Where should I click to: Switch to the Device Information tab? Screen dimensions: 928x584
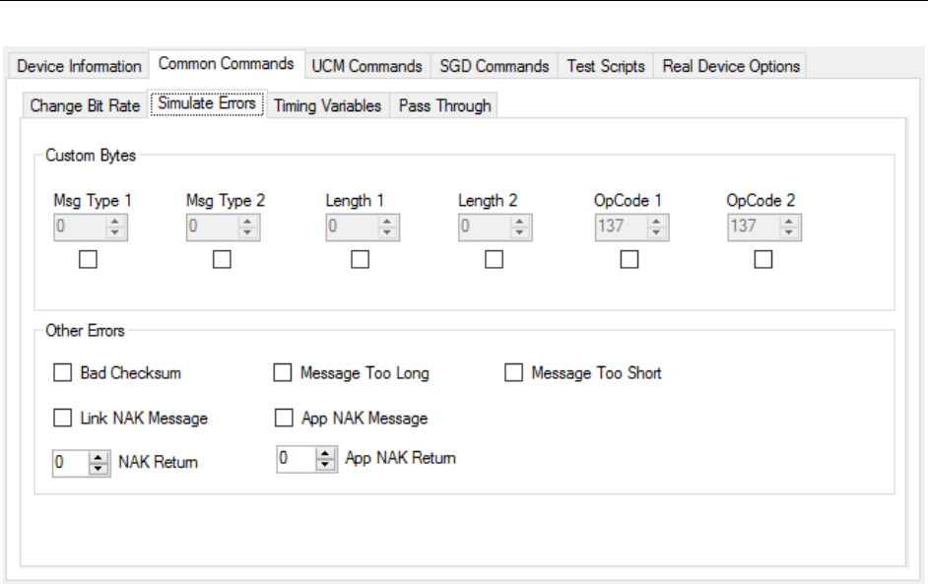(x=79, y=66)
